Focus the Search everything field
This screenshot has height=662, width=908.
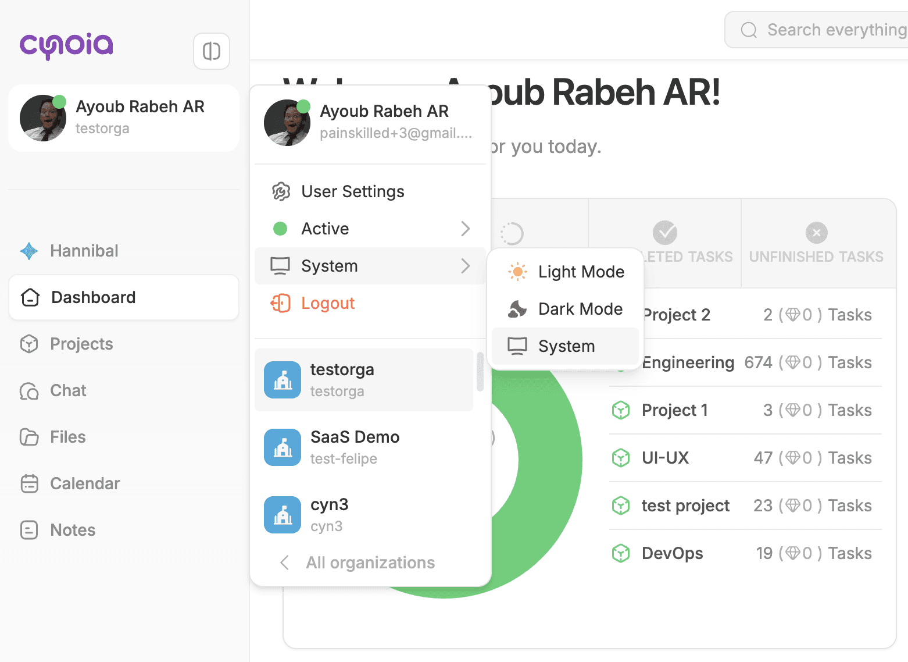click(817, 30)
